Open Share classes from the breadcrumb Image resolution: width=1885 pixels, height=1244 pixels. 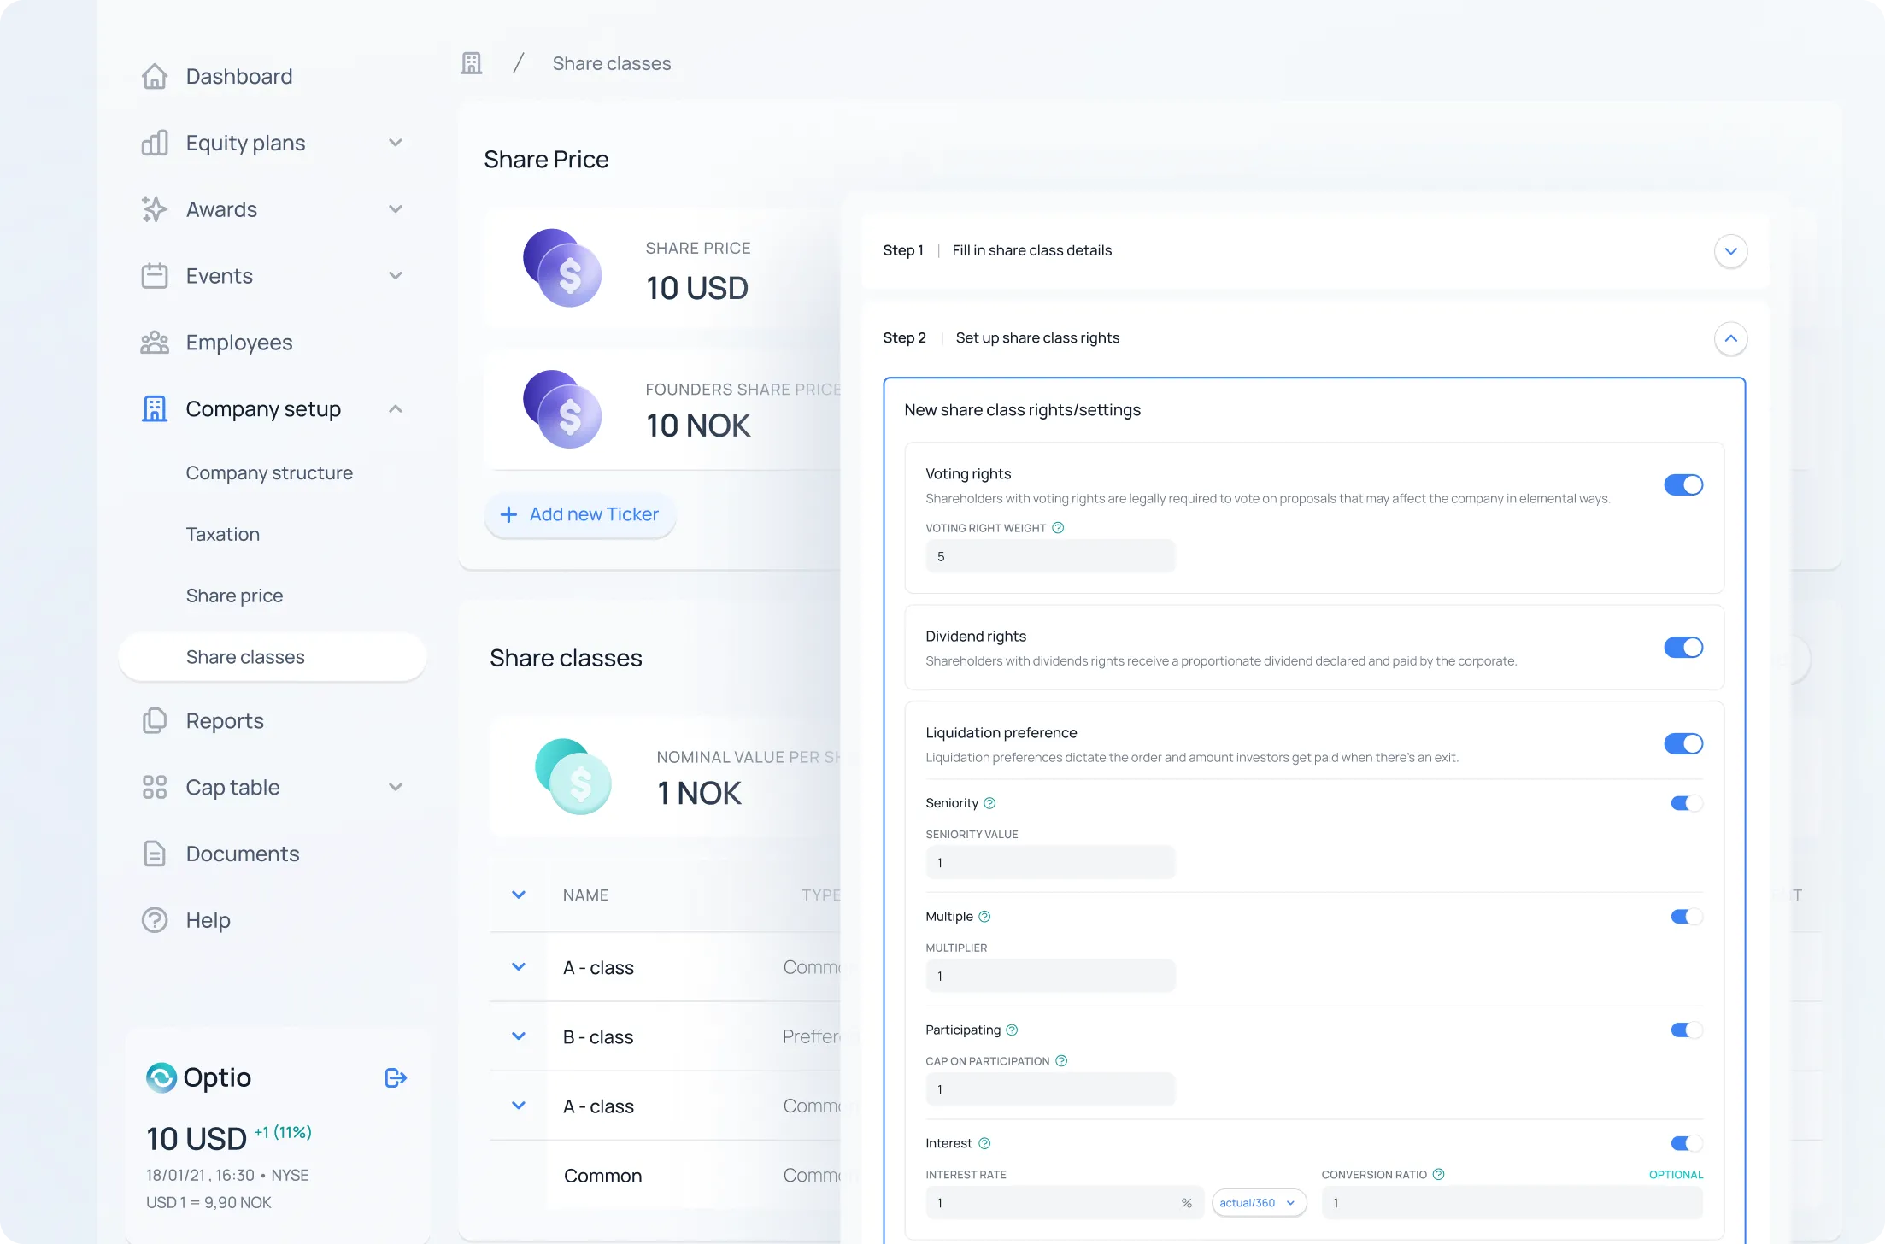point(611,62)
